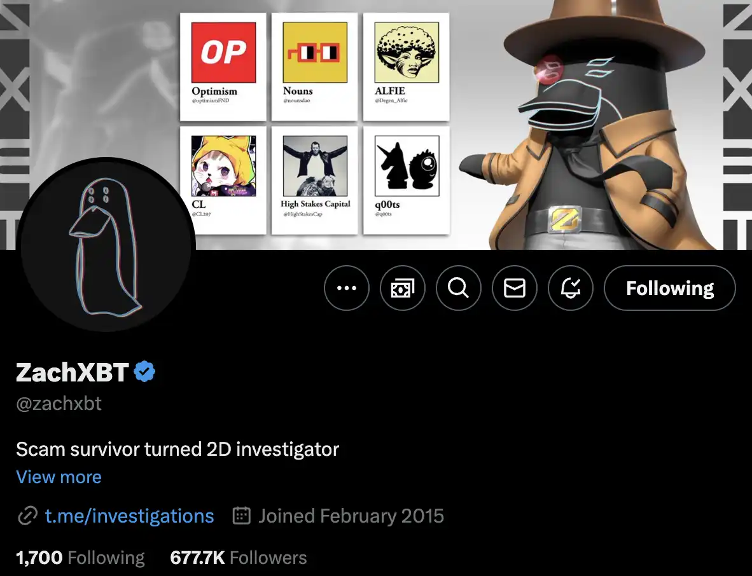This screenshot has width=752, height=576.
Task: Click the ZachXBT profile avatar picture
Action: pos(106,245)
